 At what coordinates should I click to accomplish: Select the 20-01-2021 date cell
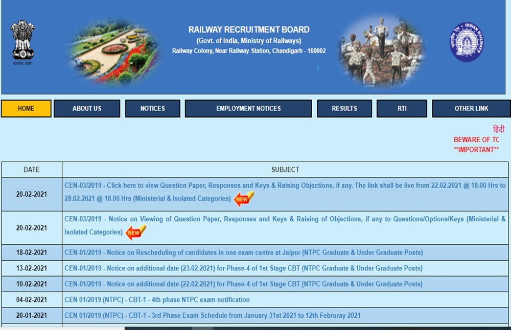pyautogui.click(x=32, y=315)
